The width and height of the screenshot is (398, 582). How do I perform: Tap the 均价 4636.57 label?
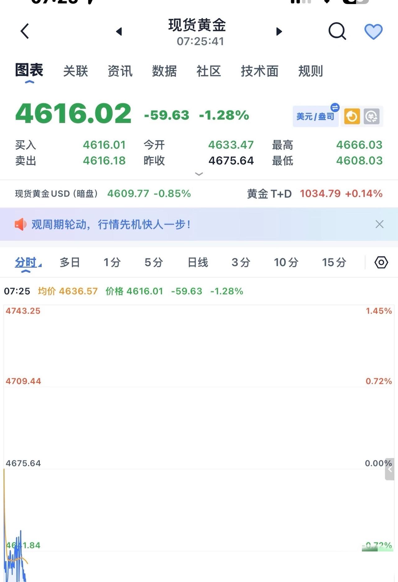click(x=68, y=291)
